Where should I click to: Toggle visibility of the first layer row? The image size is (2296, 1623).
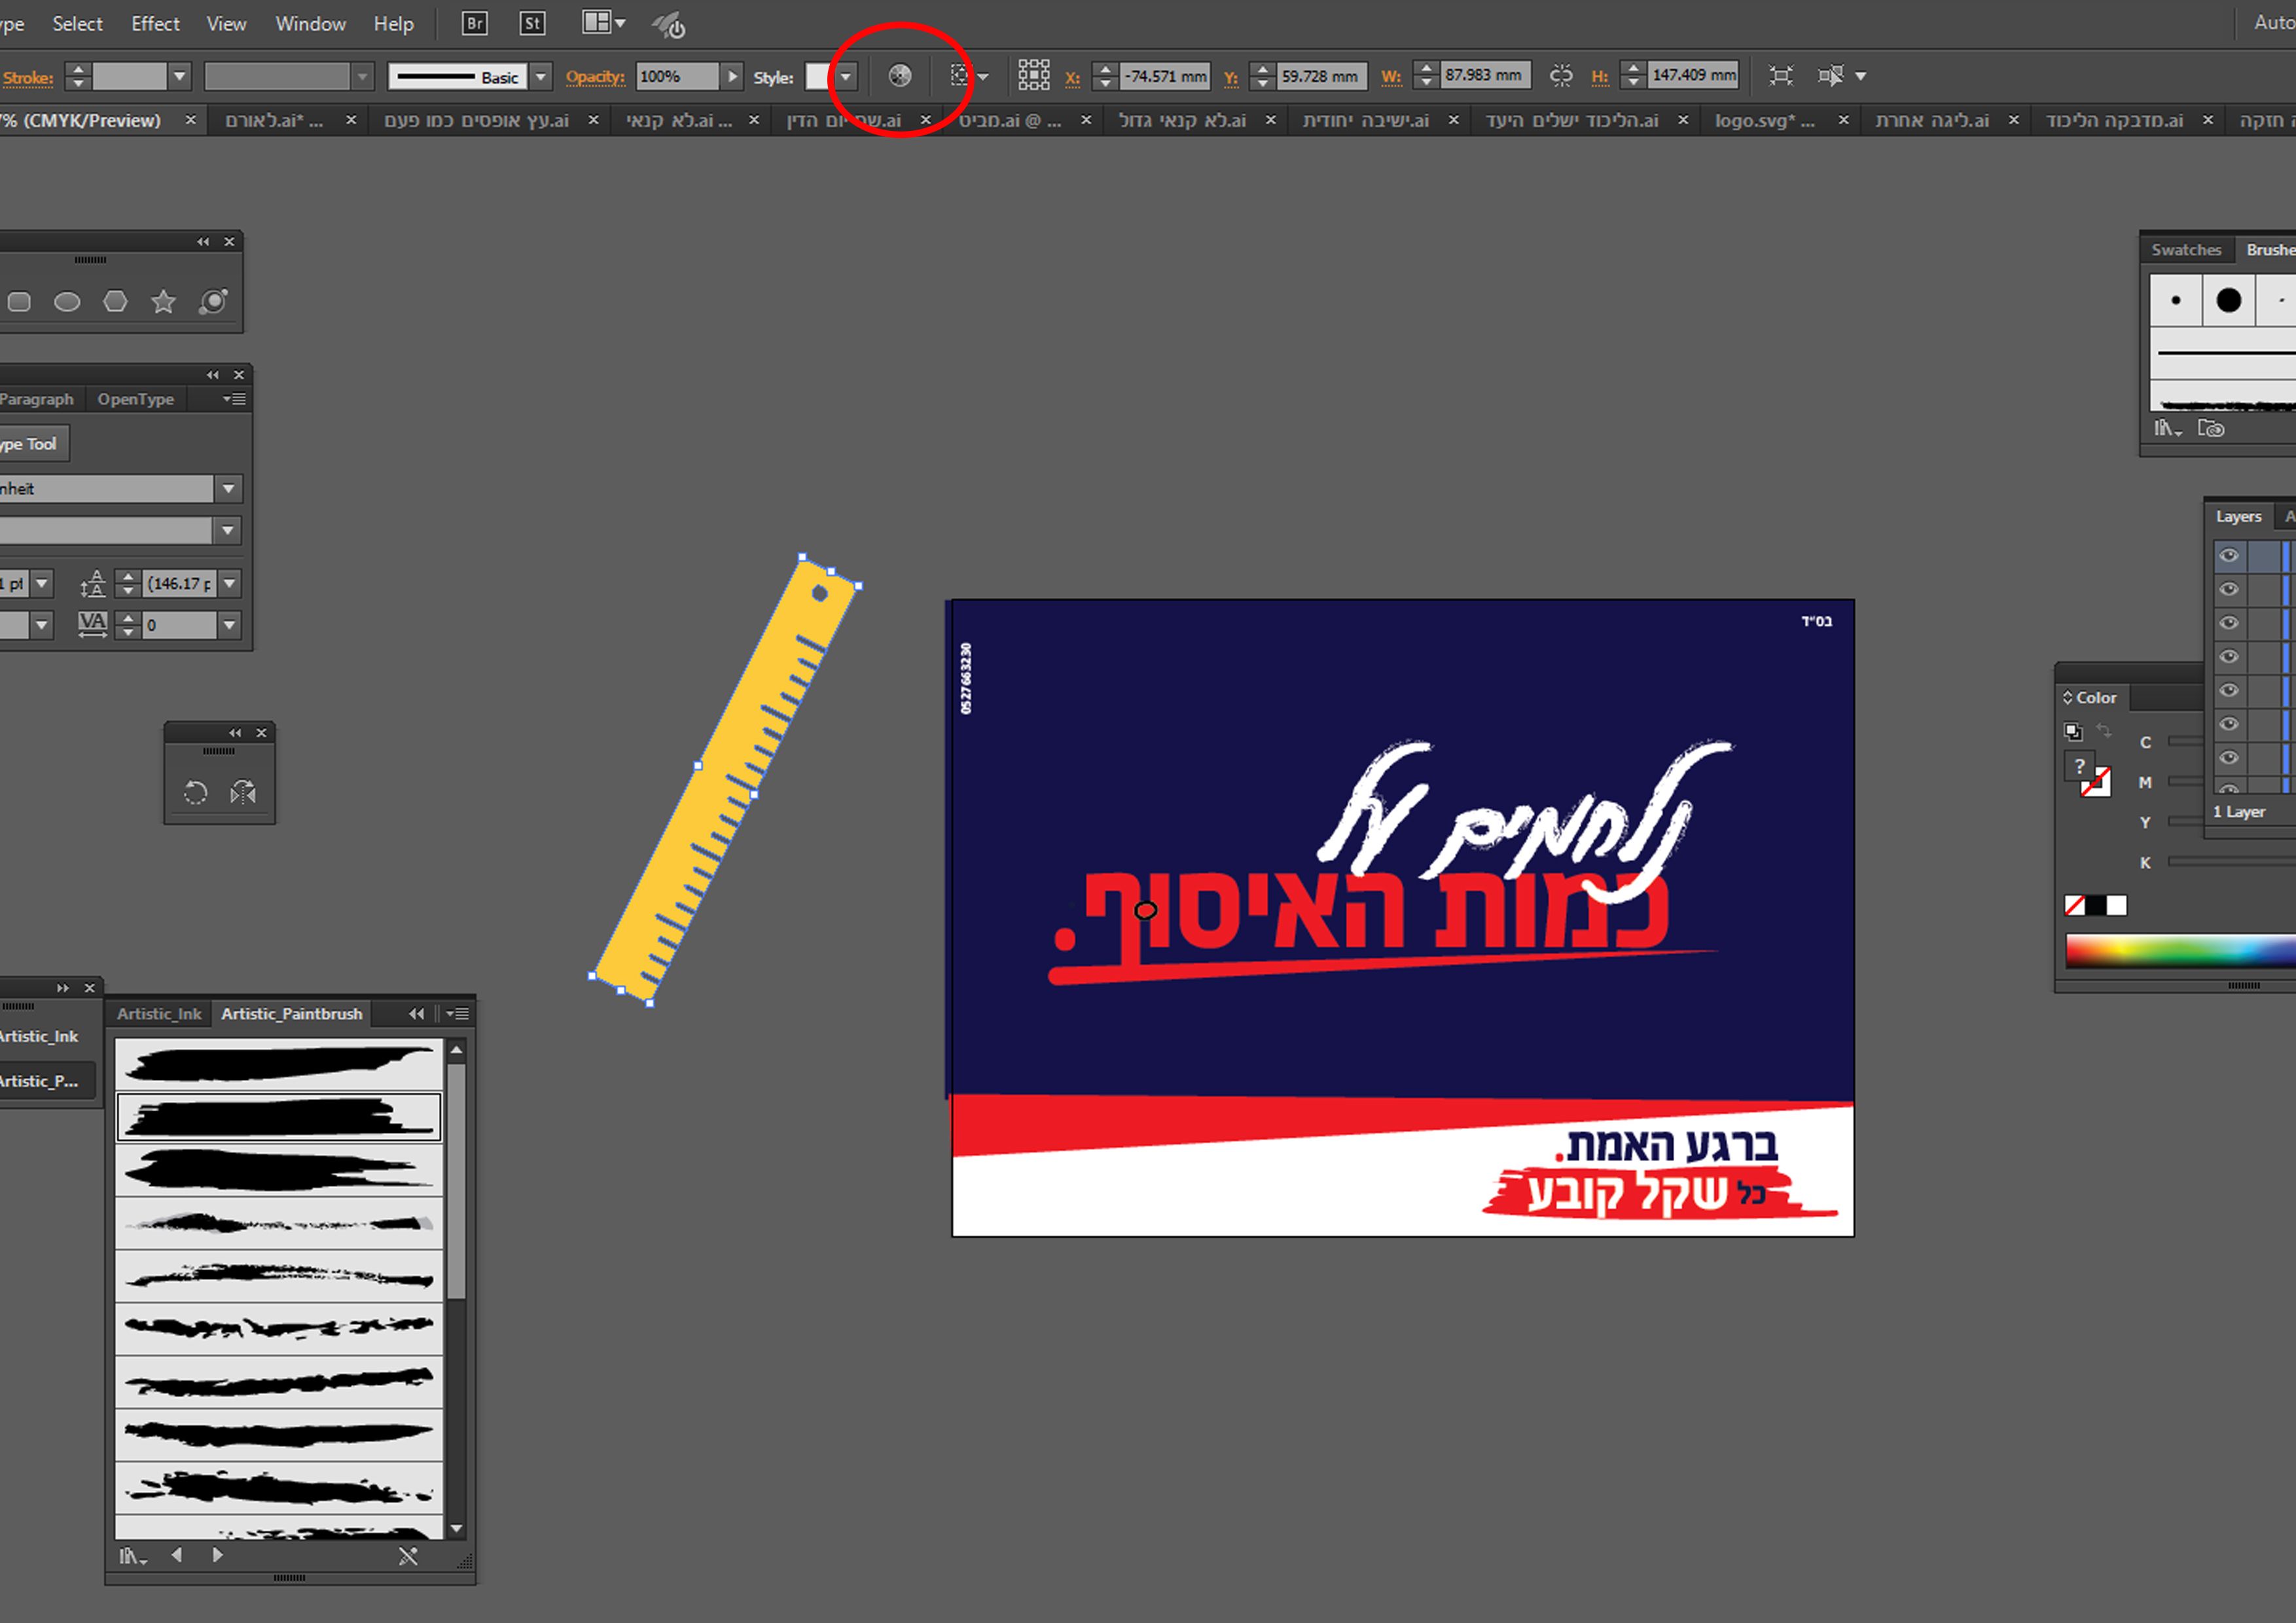pyautogui.click(x=2229, y=556)
